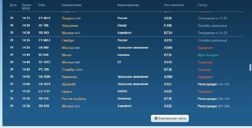Screen dimensions: 252x128
Task: Click Посадка закончена status for Хельсинки
Action: coord(212,26)
